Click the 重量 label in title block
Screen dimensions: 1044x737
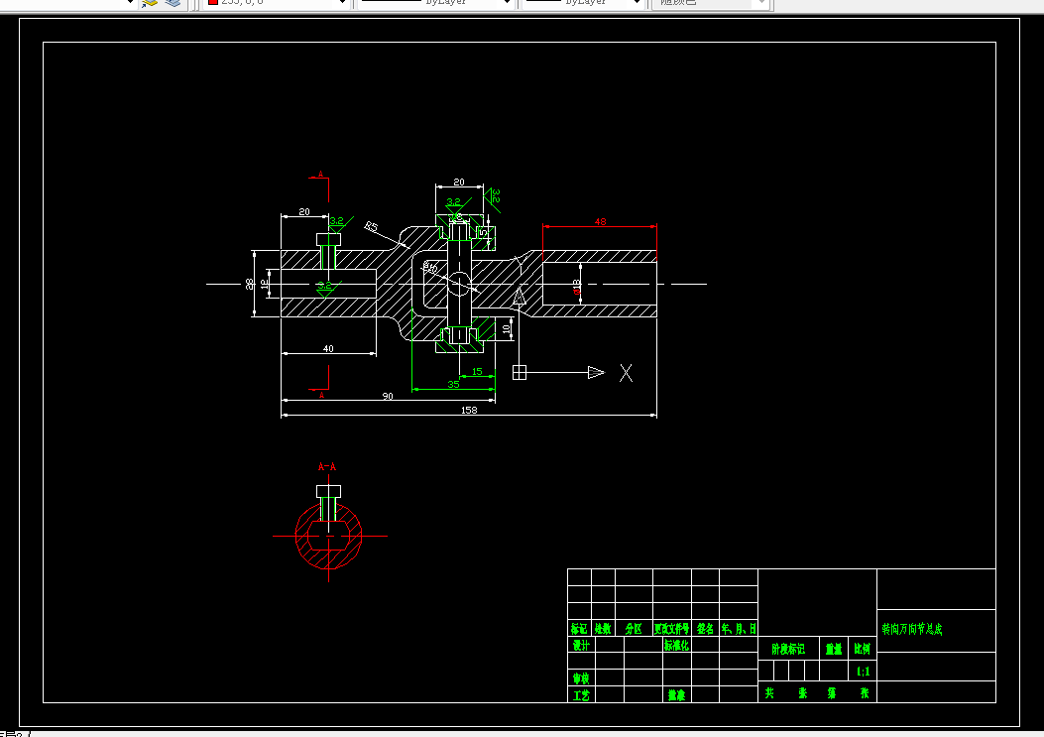834,649
